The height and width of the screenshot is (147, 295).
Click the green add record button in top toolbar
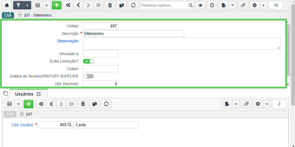coord(57,5)
